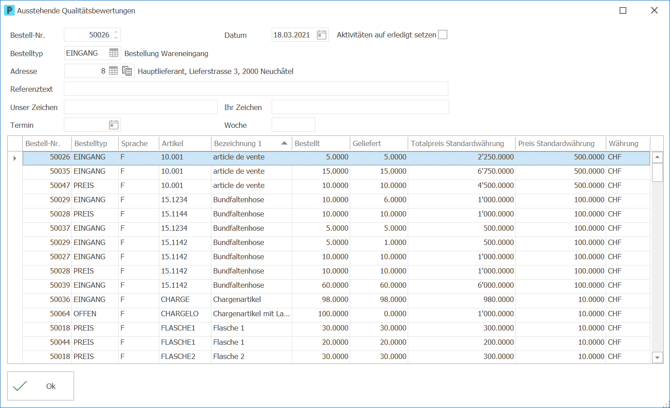Select the FLASCHE2 article row

336,356
